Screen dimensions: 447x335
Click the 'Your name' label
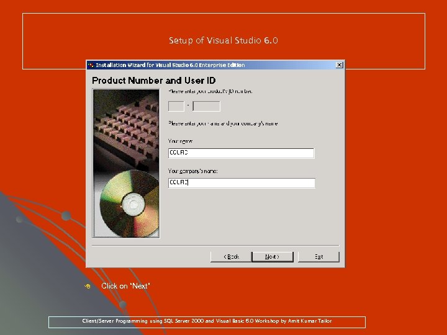pyautogui.click(x=181, y=141)
